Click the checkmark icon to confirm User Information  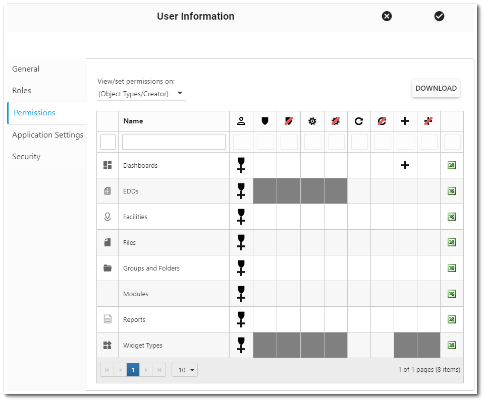point(439,16)
